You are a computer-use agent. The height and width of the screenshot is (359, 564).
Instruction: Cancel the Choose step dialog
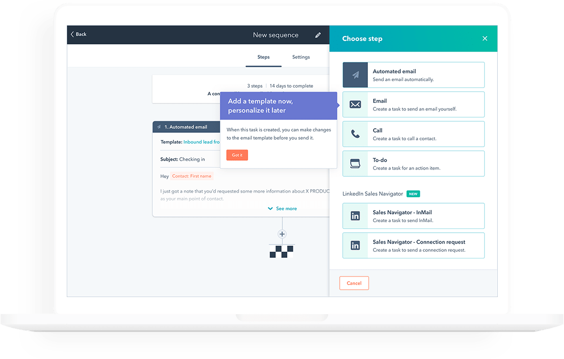354,283
